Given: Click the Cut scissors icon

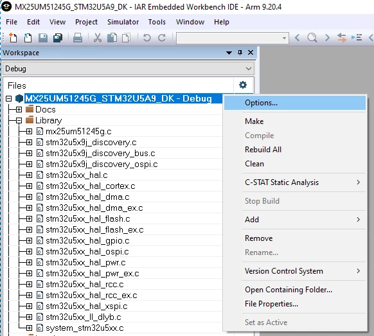Looking at the screenshot, I should point(97,38).
